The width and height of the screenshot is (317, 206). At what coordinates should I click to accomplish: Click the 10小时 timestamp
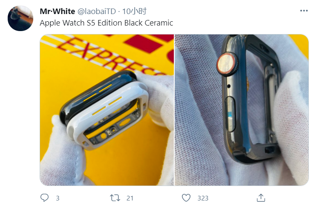(134, 11)
